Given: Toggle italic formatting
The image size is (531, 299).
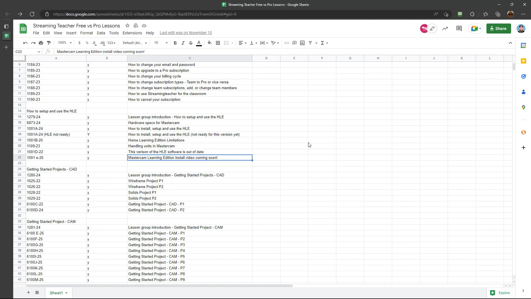Looking at the screenshot, I should click(183, 43).
